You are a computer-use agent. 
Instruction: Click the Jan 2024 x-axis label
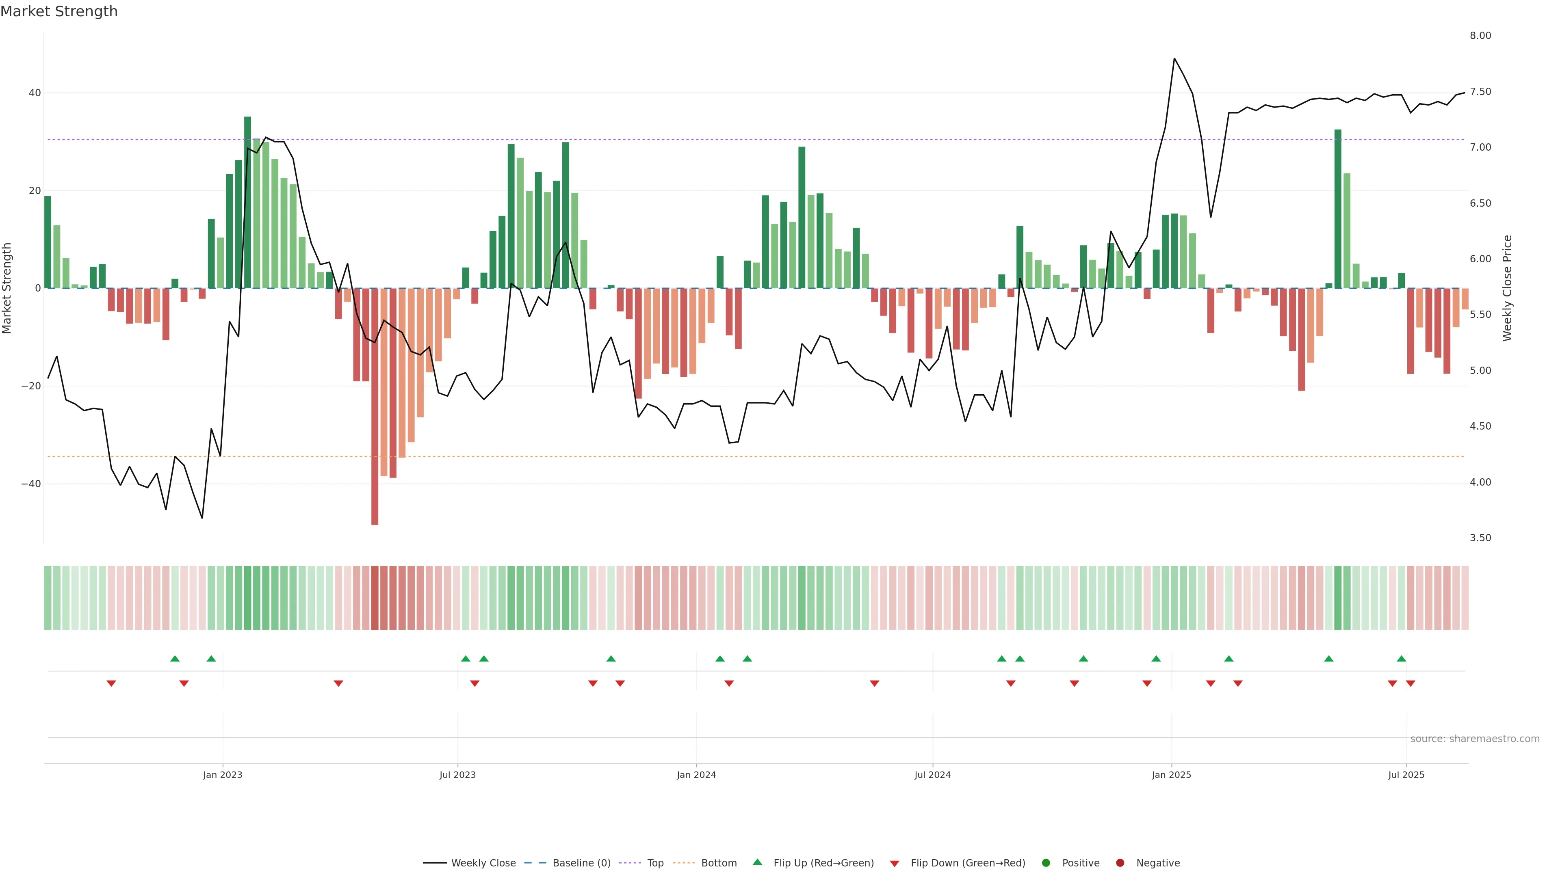coord(696,775)
